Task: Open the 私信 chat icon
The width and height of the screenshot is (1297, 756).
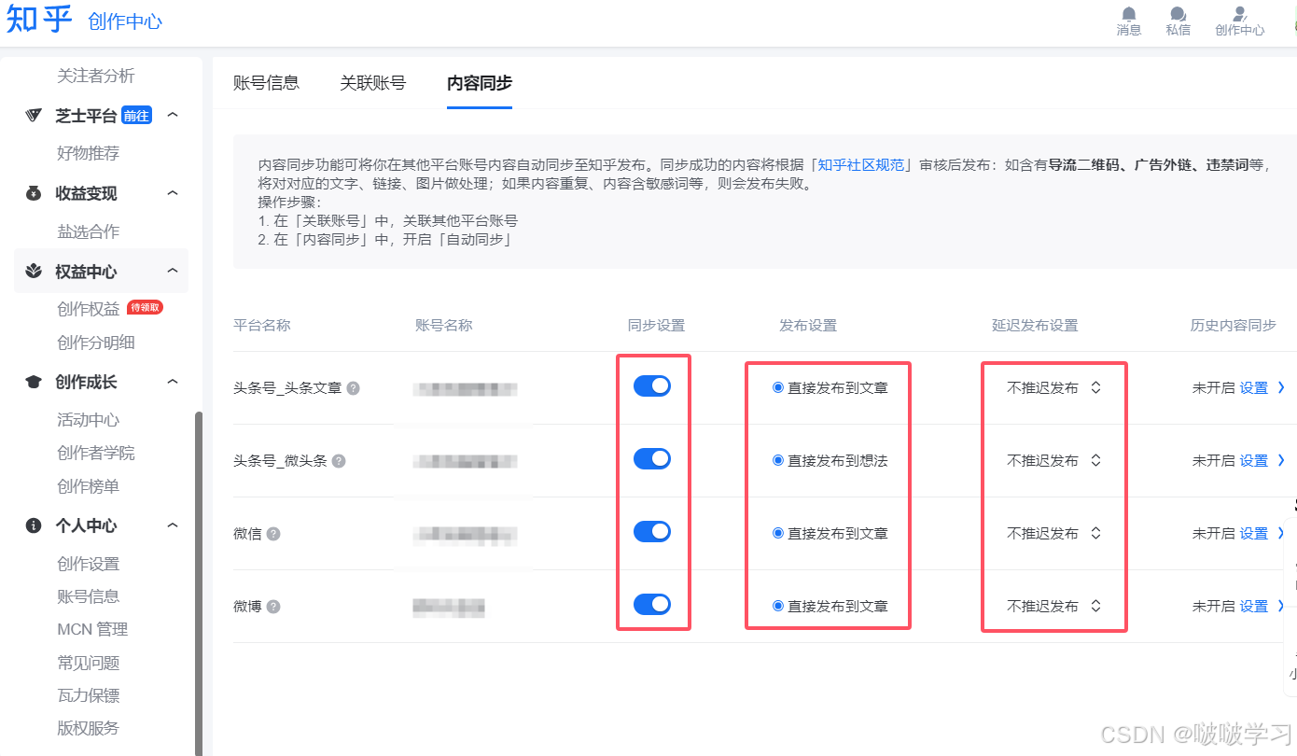Action: (x=1178, y=13)
